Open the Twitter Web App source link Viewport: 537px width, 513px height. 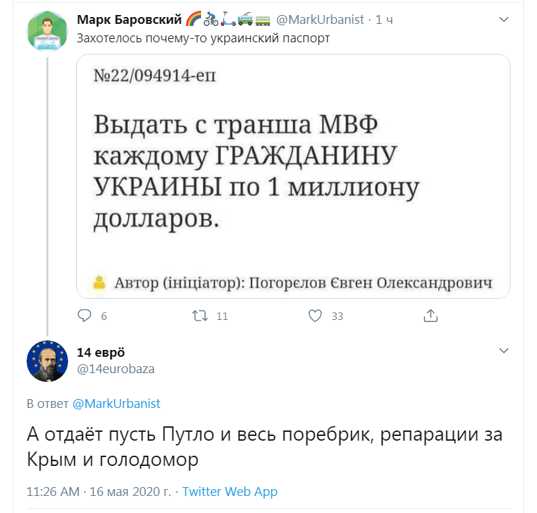230,491
